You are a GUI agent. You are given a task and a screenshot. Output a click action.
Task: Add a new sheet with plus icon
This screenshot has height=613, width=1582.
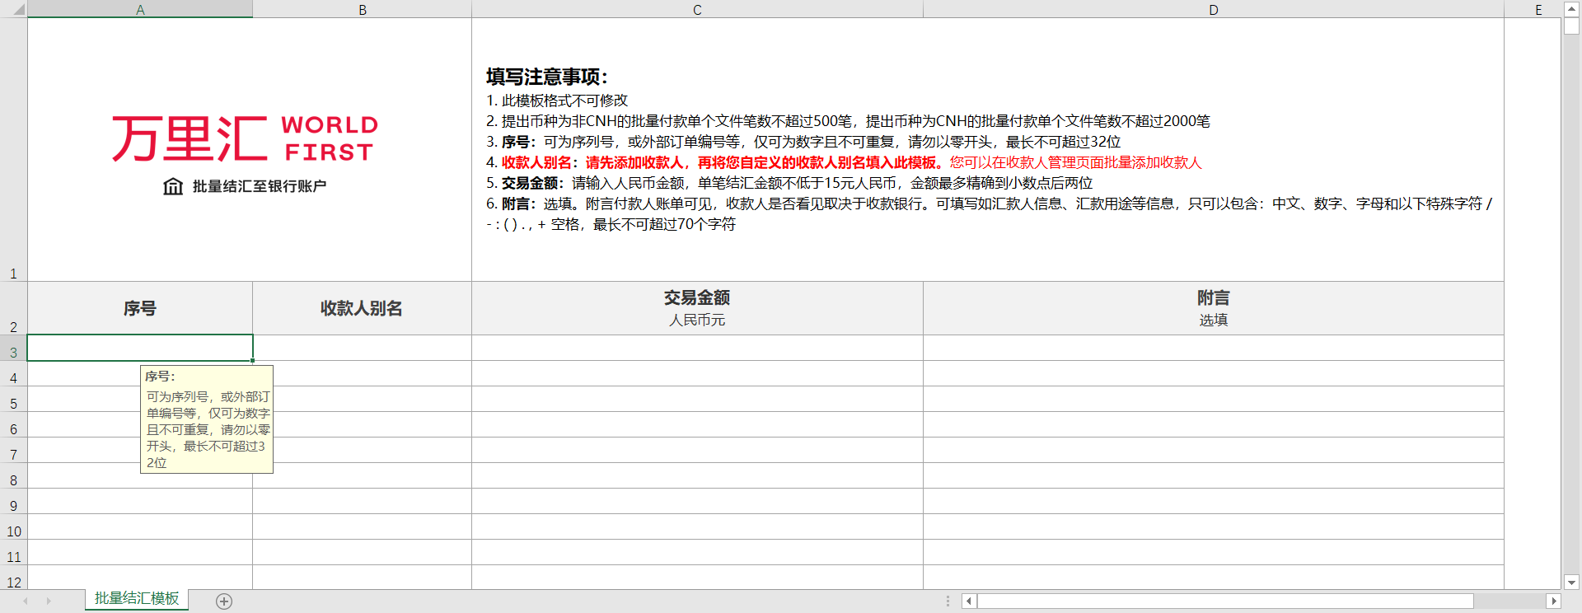click(x=224, y=601)
